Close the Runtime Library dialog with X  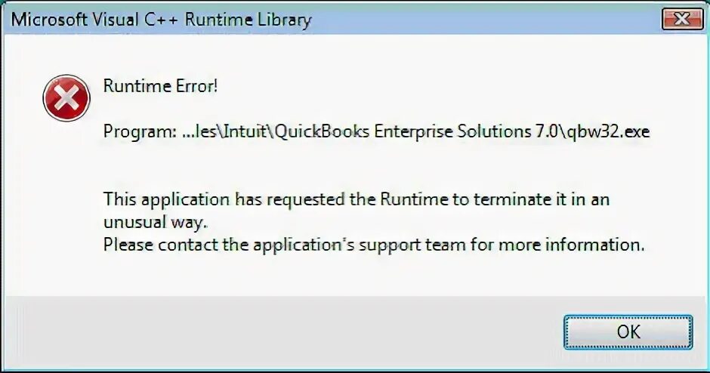point(682,20)
